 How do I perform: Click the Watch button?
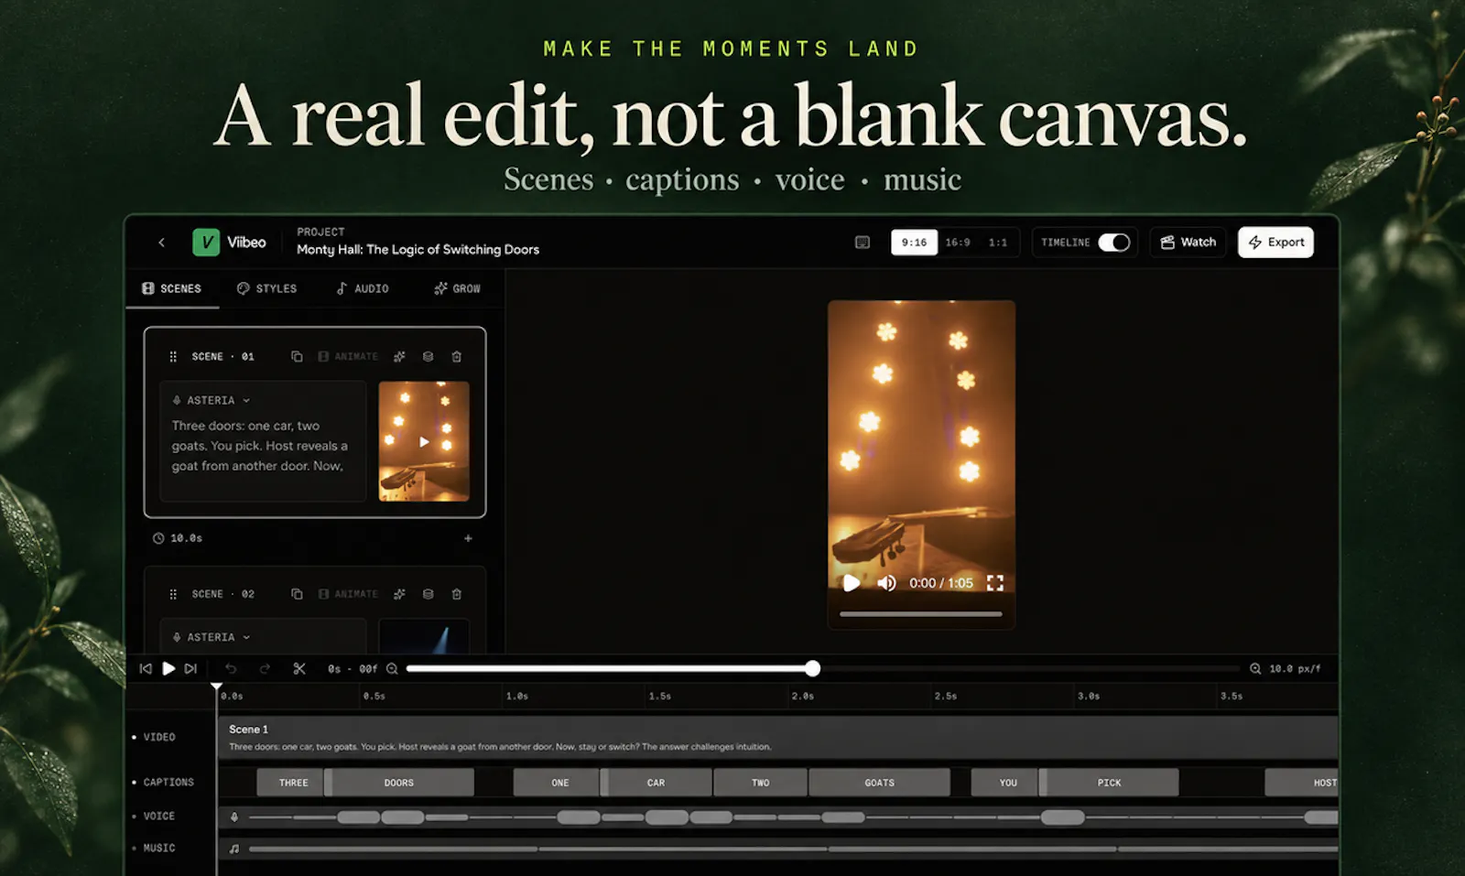[1188, 243]
